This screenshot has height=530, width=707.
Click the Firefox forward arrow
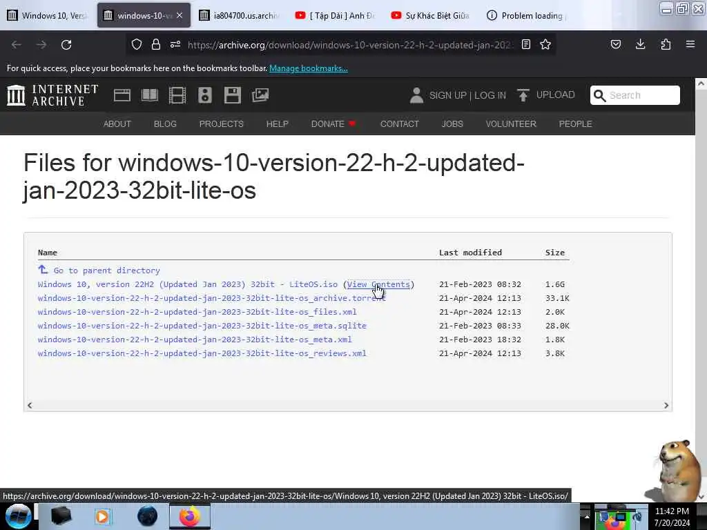pos(41,45)
